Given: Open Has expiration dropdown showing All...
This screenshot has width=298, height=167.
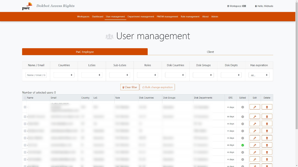Looking at the screenshot, I should [x=259, y=75].
